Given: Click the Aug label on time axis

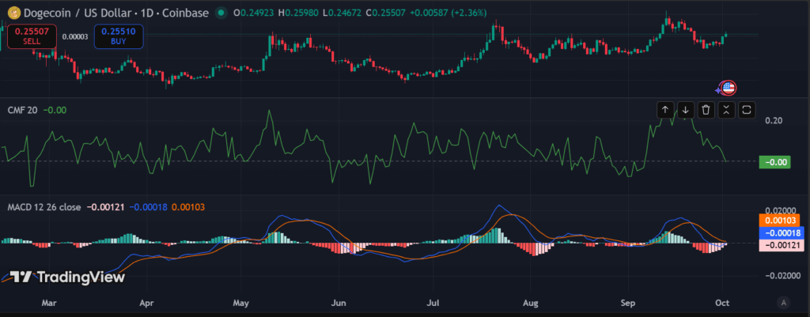Looking at the screenshot, I should pos(531,303).
